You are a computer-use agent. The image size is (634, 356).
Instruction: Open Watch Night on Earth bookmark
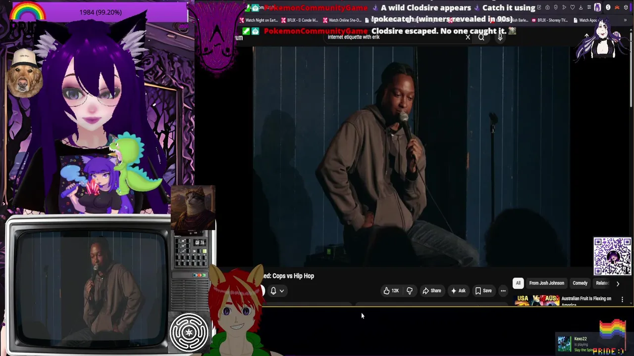(x=259, y=20)
